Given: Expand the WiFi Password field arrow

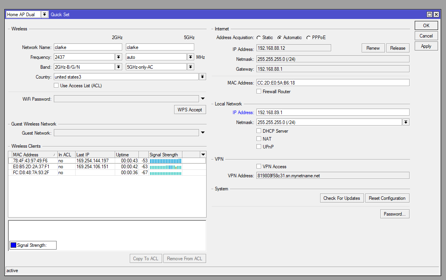Looking at the screenshot, I should click(203, 99).
